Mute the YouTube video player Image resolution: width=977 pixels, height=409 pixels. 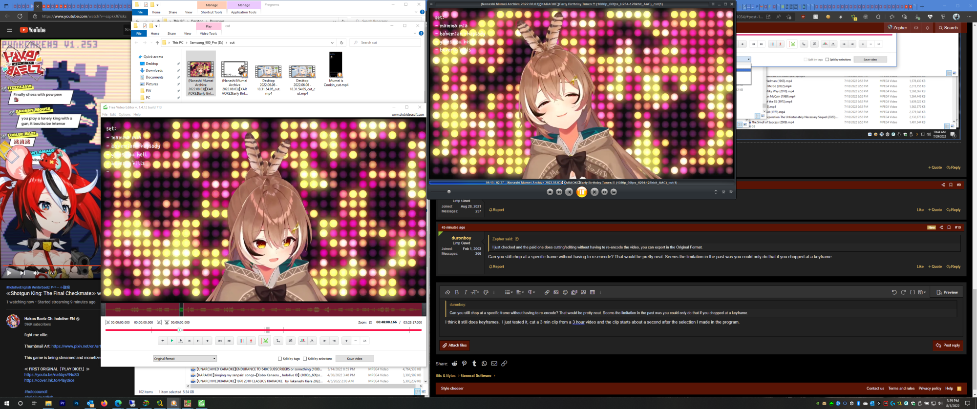coord(36,273)
